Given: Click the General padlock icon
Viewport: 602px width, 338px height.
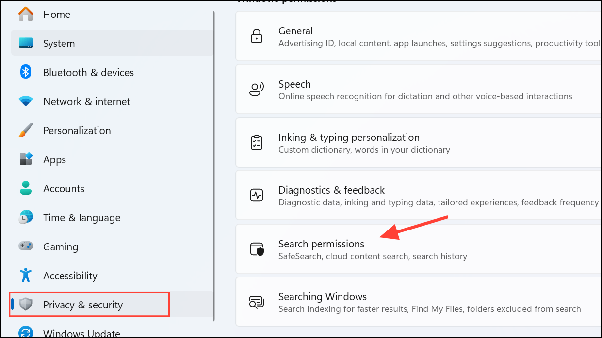Looking at the screenshot, I should [256, 36].
